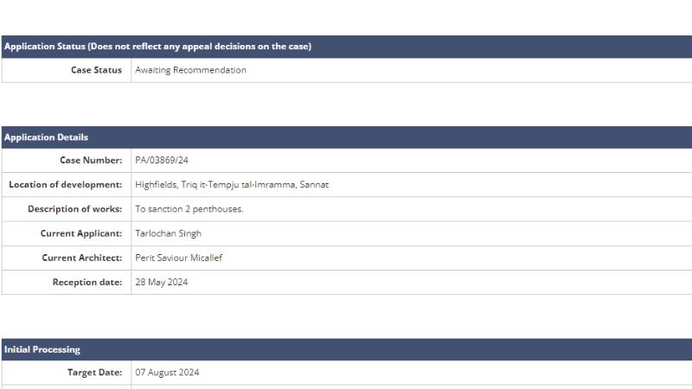Screen dimensions: 692x389
Task: Click the Application Status section header
Action: tap(45, 47)
